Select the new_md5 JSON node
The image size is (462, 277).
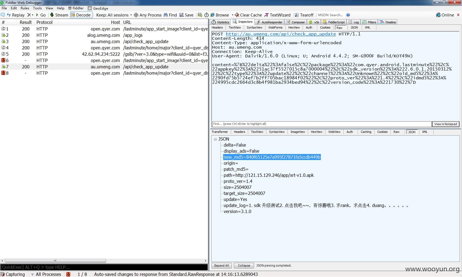pyautogui.click(x=272, y=157)
